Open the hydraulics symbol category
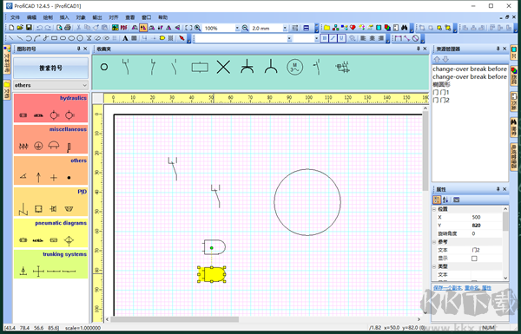Screen dimensions: 521x334 (51, 108)
